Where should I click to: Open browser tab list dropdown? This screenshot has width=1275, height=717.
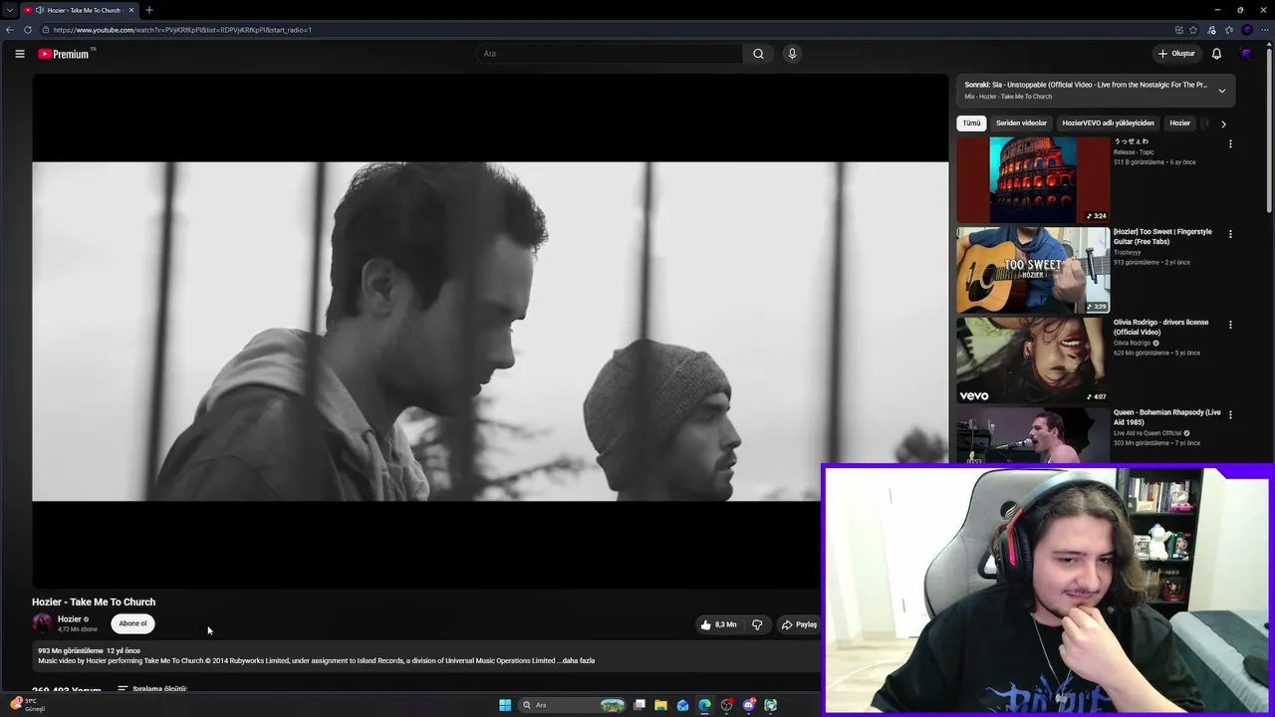(x=10, y=10)
